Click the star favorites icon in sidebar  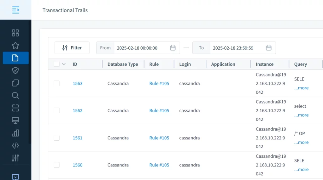click(x=15, y=46)
